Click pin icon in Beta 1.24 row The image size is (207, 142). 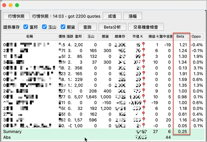pos(144,50)
